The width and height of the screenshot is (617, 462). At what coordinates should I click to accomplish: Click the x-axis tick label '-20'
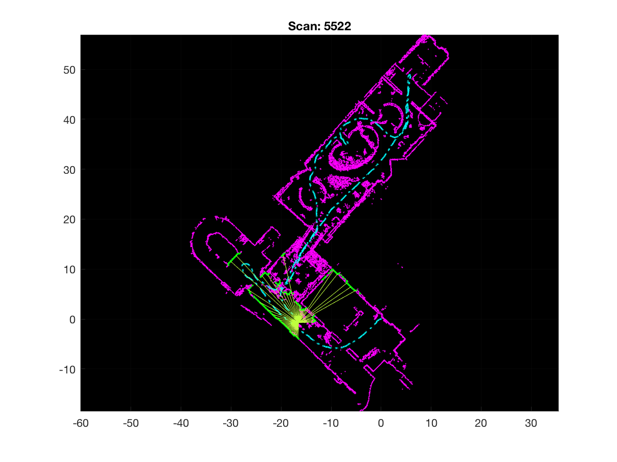pyautogui.click(x=280, y=423)
